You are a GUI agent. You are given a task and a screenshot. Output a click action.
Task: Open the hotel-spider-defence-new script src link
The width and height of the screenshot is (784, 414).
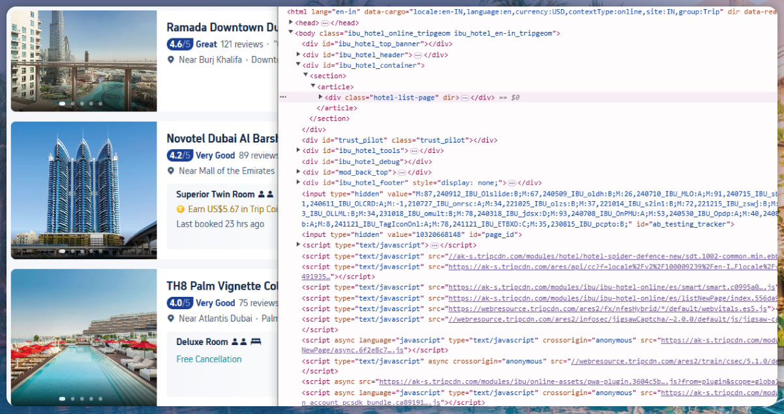(x=612, y=256)
